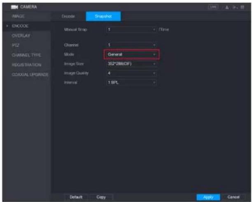Expand the Image Quality dropdown
The image size is (252, 202).
point(131,73)
